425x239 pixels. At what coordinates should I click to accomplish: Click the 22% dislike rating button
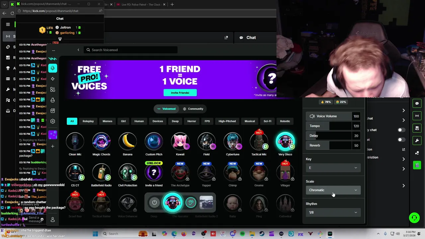pos(341,102)
